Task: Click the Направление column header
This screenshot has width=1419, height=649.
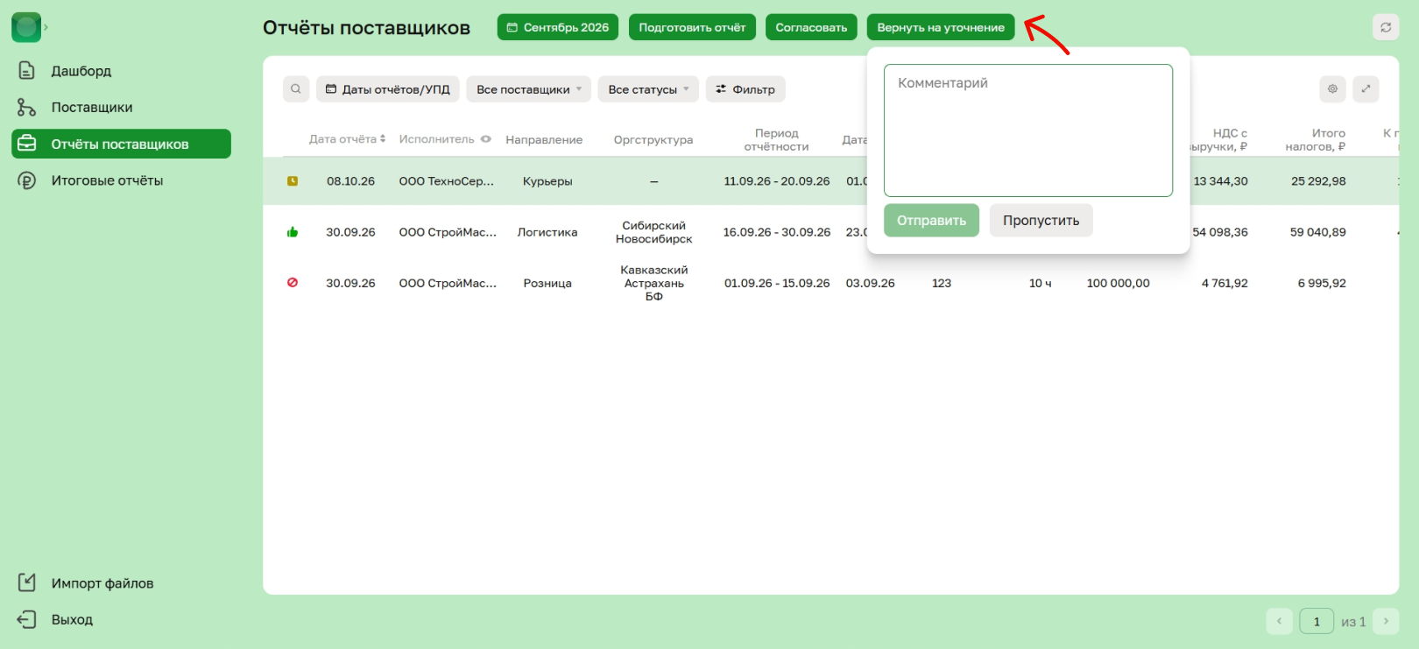Action: point(544,139)
